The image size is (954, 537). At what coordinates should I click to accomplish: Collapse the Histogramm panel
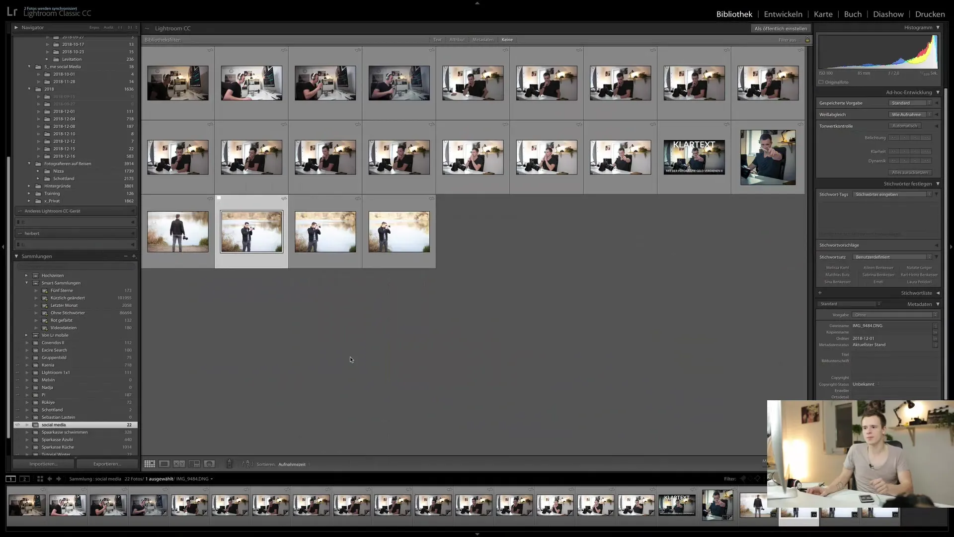[x=938, y=27]
